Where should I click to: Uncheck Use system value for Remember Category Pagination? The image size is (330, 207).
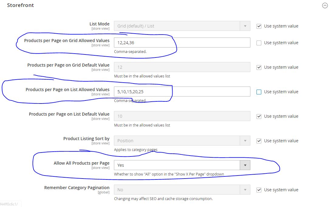coord(259,189)
